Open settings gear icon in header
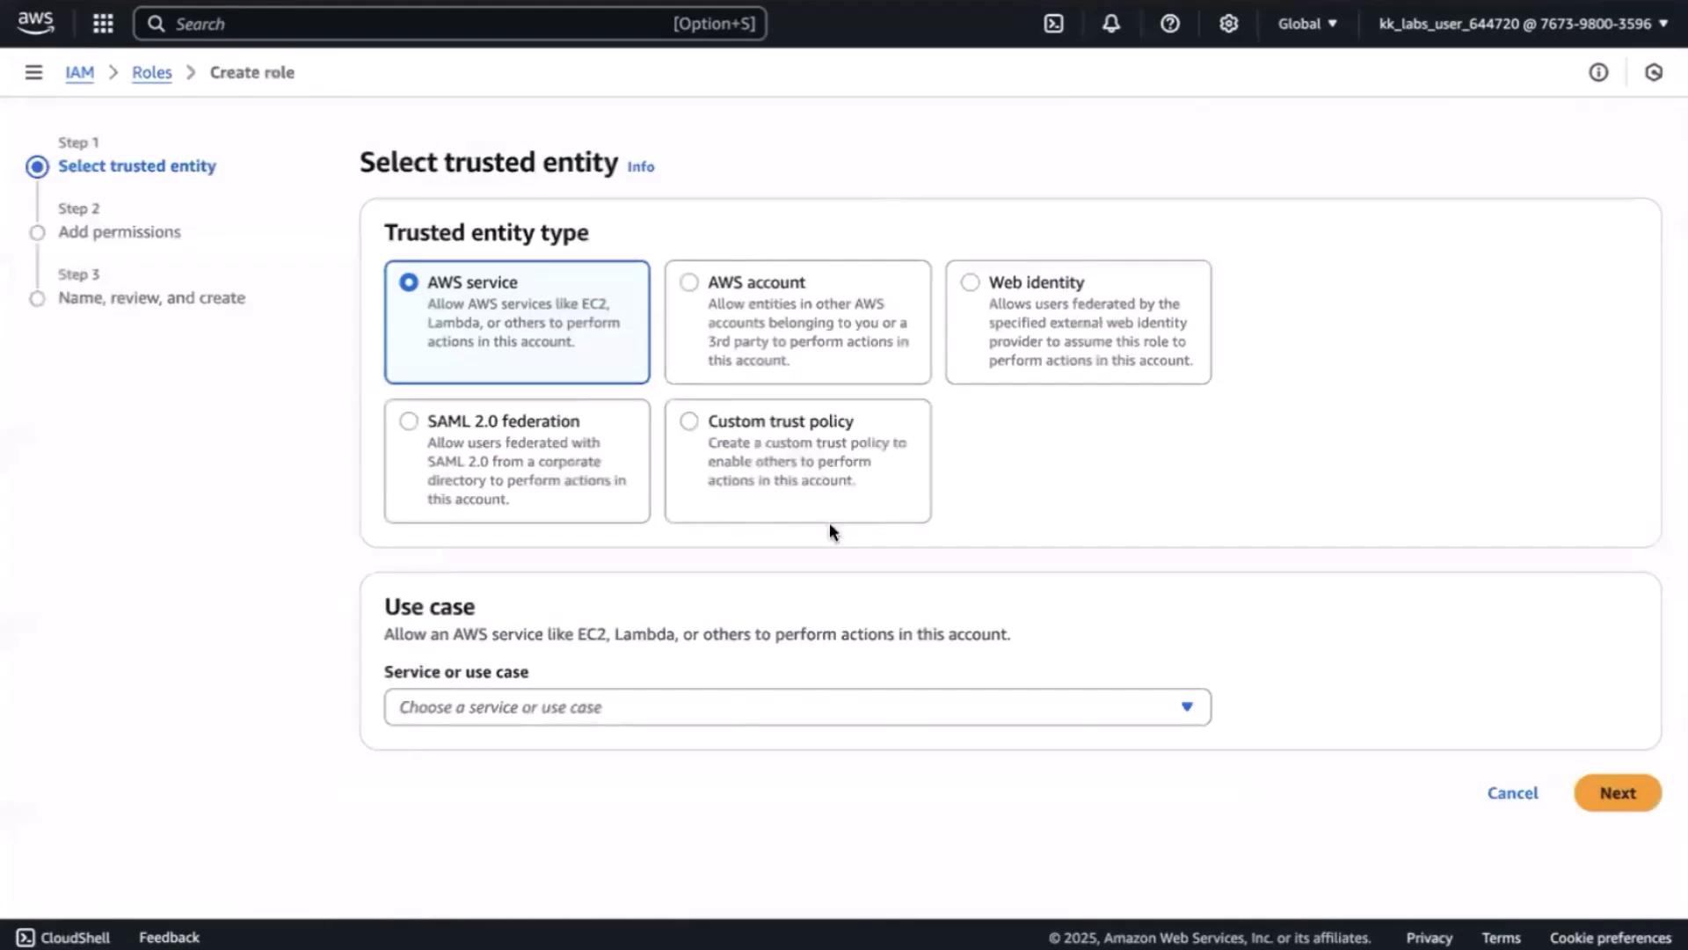The image size is (1688, 950). click(1228, 24)
